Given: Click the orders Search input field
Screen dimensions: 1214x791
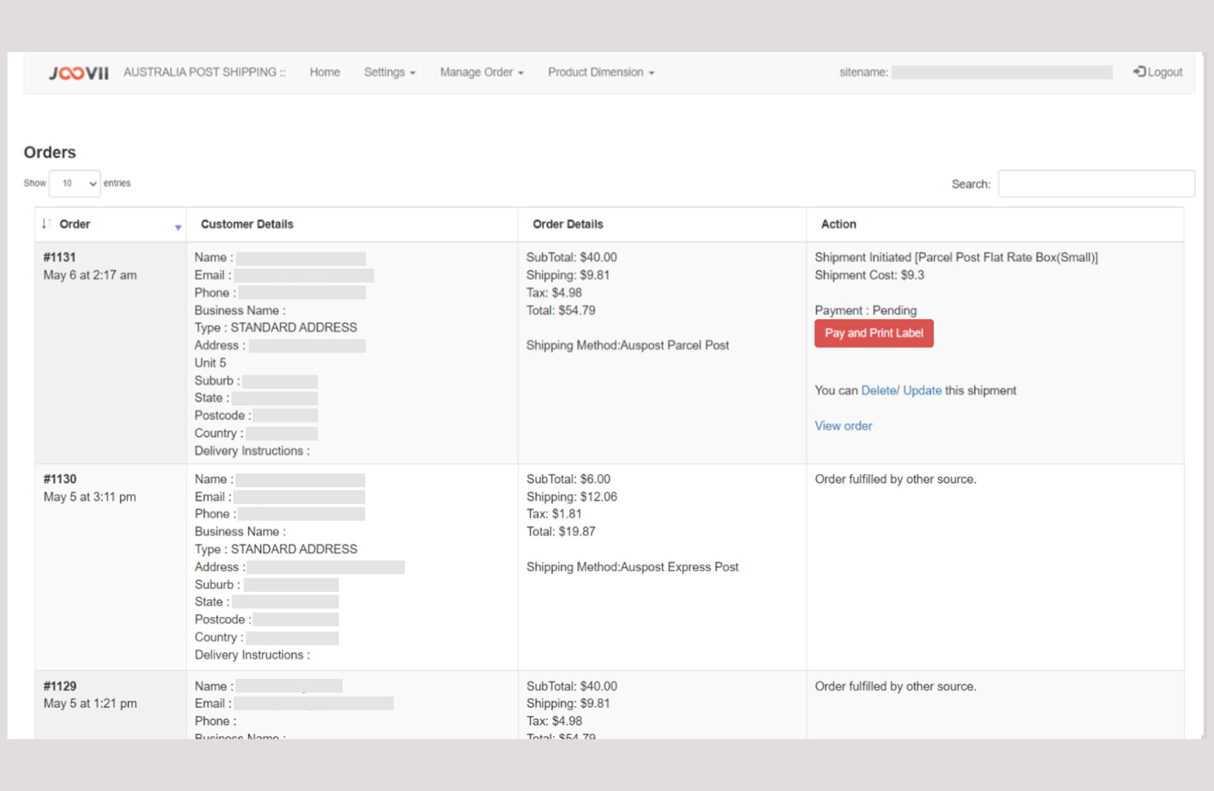Looking at the screenshot, I should (1095, 184).
